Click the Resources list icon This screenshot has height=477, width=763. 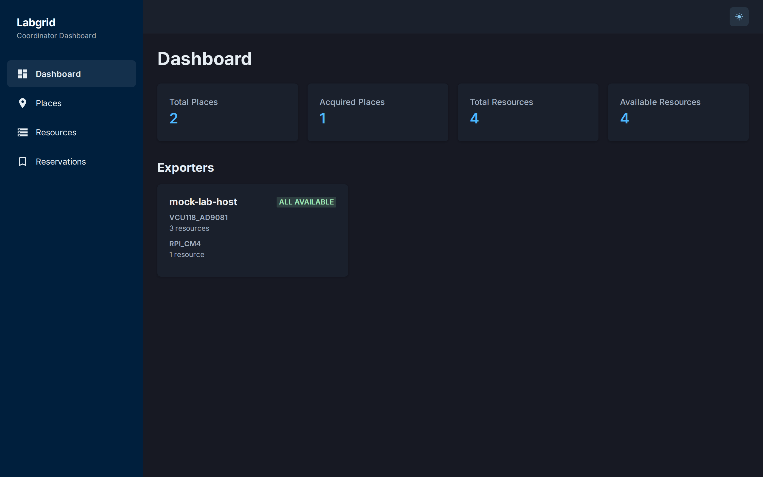tap(23, 132)
